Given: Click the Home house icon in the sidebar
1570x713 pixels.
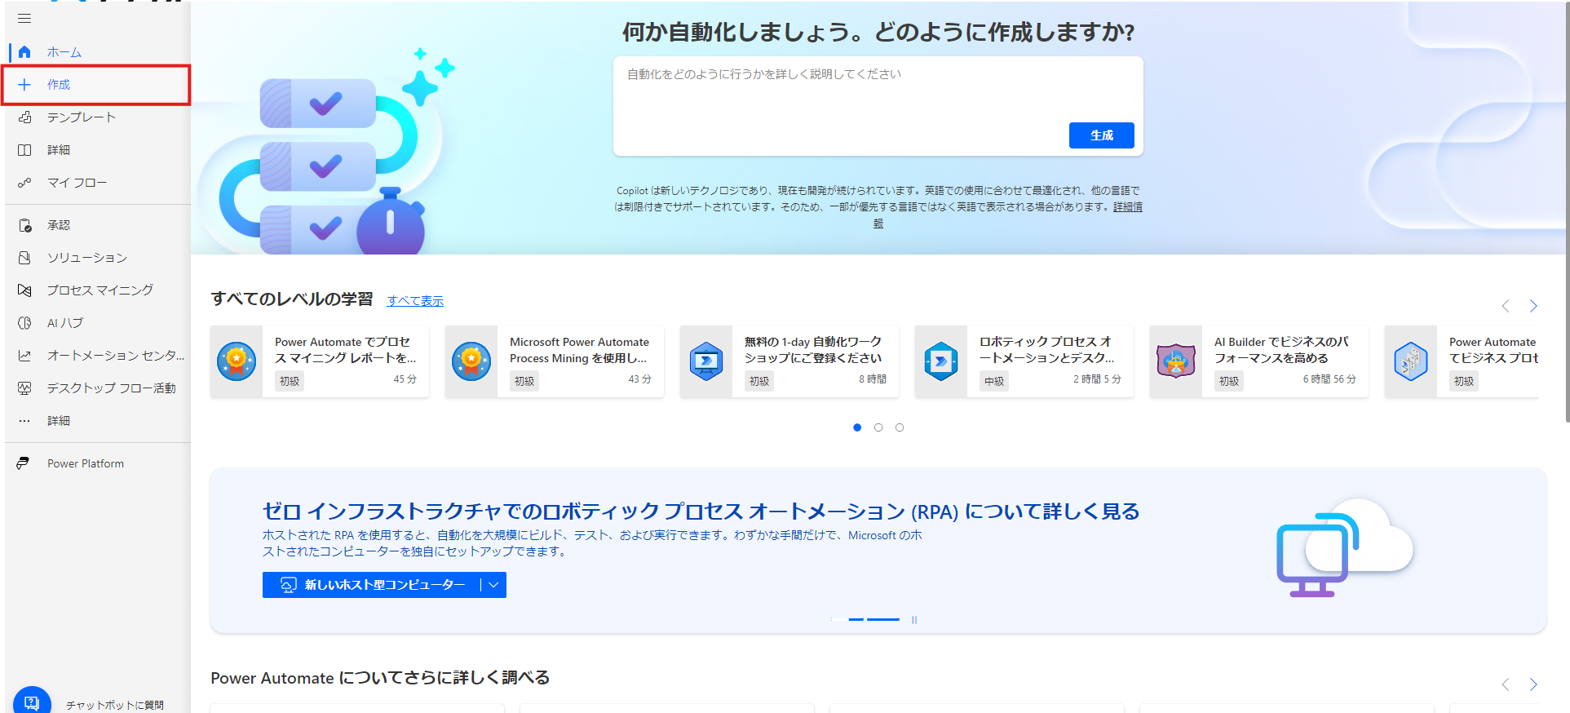Looking at the screenshot, I should [x=24, y=52].
